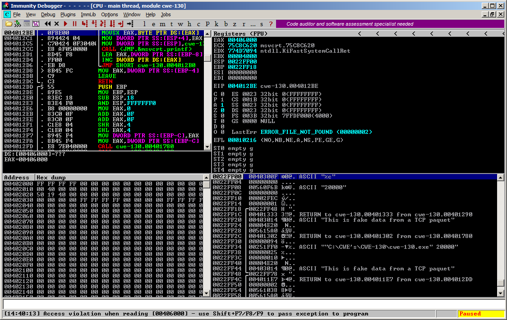The image size is (507, 320).
Task: Show the memory map with the 'm' button
Action: coord(161,24)
